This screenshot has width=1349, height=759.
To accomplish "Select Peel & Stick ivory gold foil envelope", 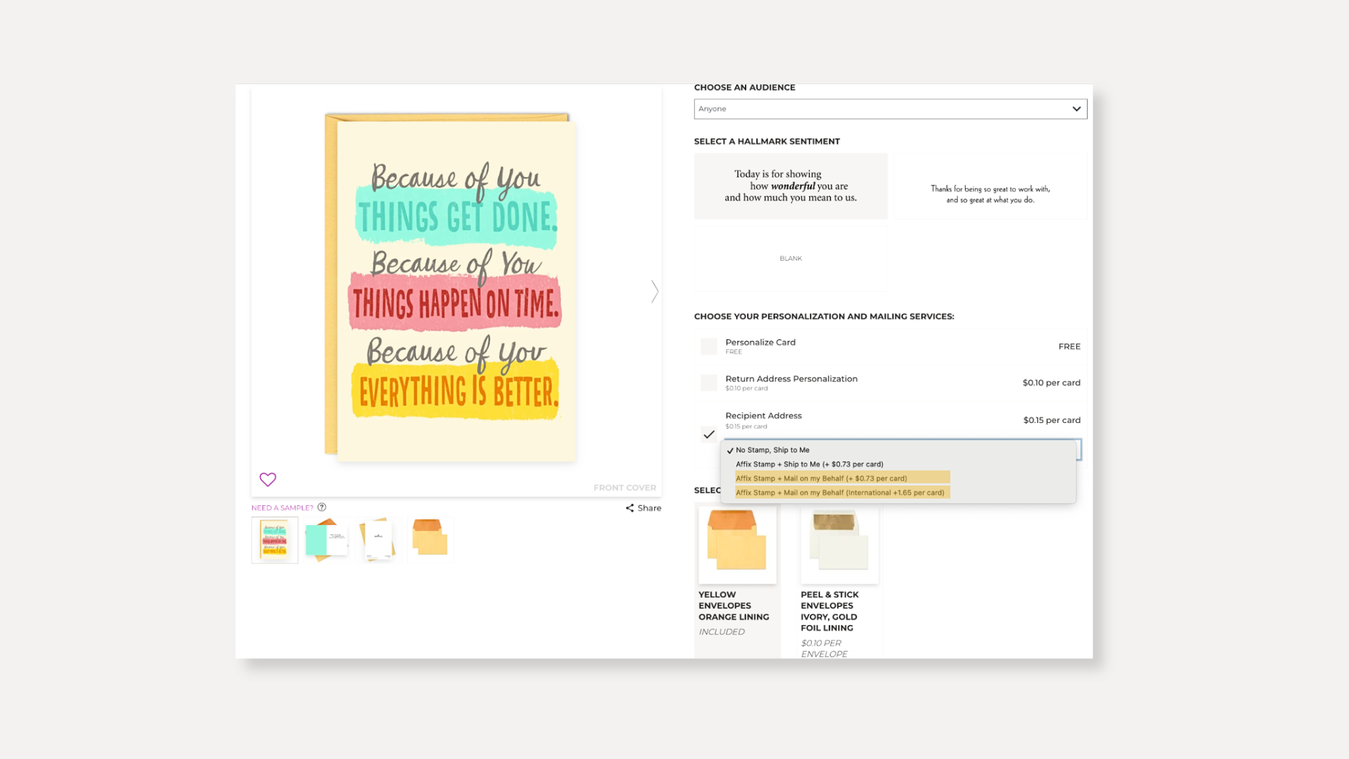I will (840, 545).
